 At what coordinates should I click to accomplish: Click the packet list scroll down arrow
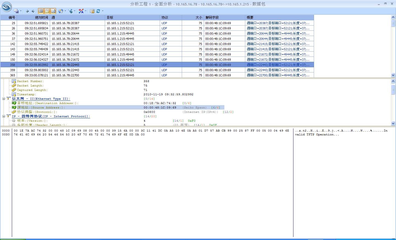[393, 75]
